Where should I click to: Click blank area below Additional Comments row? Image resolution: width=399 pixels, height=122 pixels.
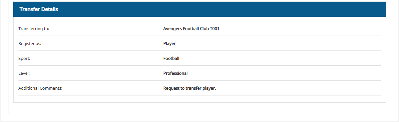click(x=200, y=99)
